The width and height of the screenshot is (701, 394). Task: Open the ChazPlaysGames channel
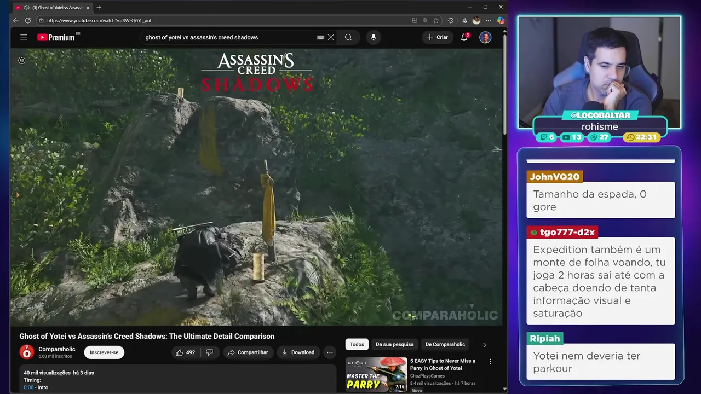click(427, 376)
